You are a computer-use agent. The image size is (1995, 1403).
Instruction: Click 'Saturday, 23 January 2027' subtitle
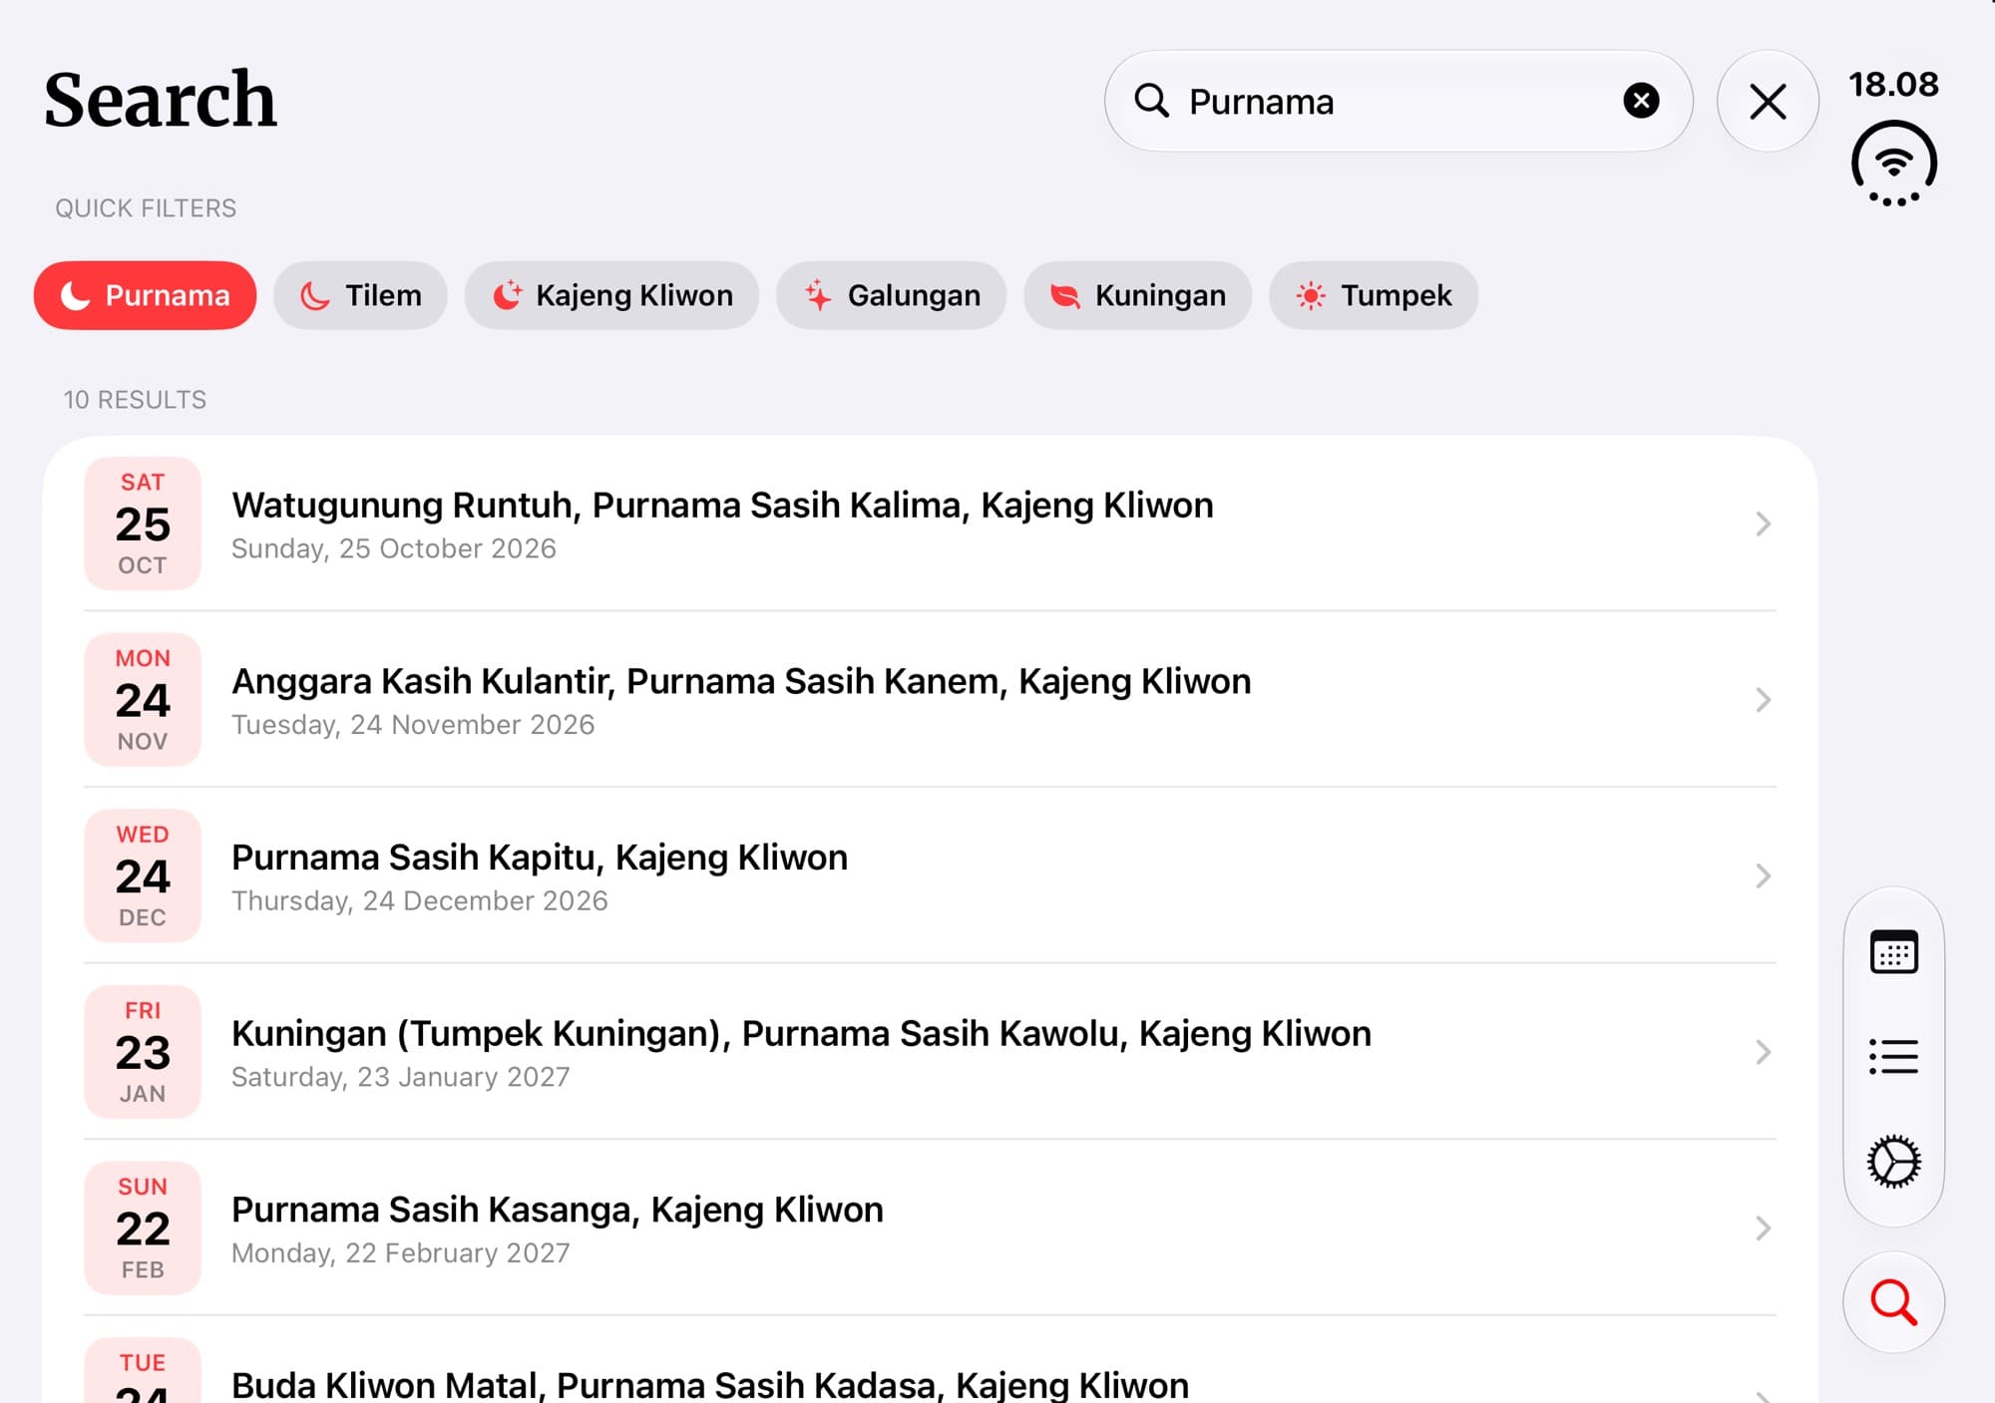[401, 1077]
